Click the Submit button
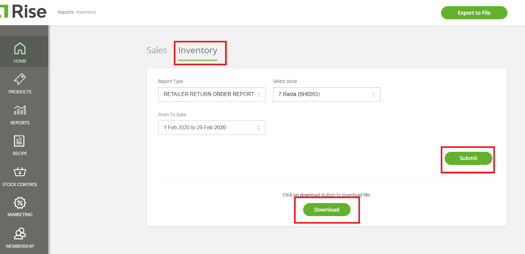Image resolution: width=525 pixels, height=254 pixels. click(x=468, y=158)
